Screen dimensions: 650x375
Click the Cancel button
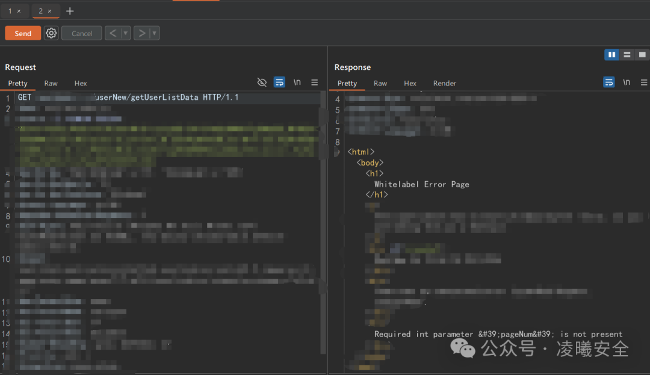click(82, 34)
